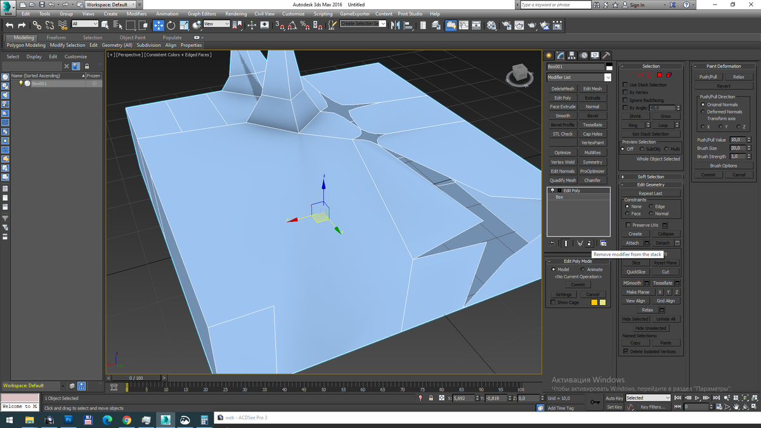This screenshot has width=761, height=428.
Task: Open the Modify command panel (wrench icon)
Action: pos(561,55)
